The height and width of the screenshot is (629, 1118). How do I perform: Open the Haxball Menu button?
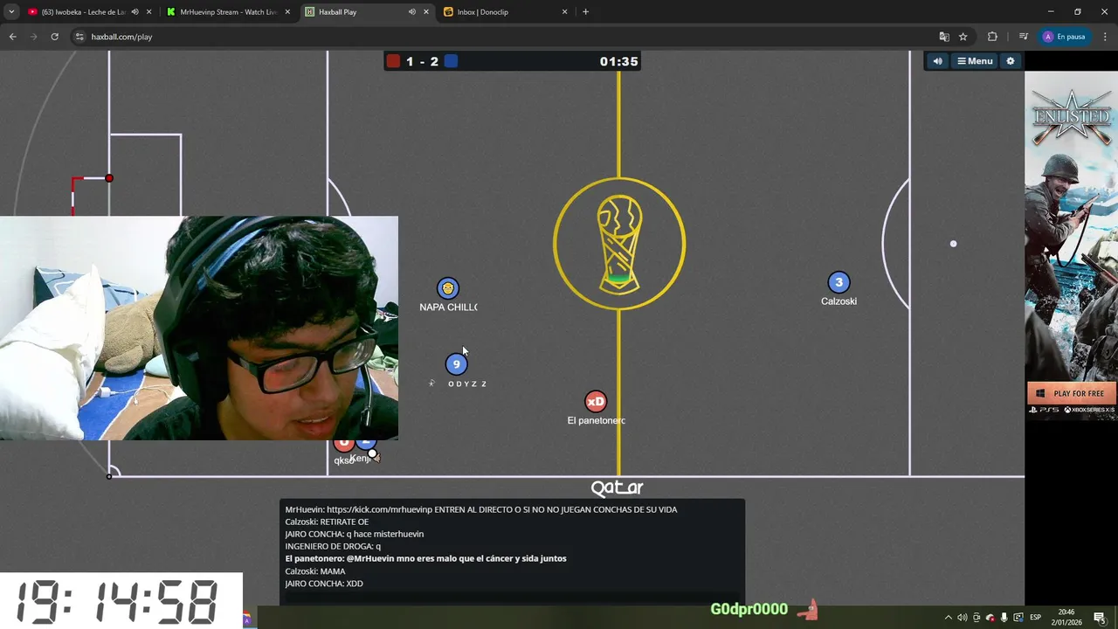[x=975, y=61]
